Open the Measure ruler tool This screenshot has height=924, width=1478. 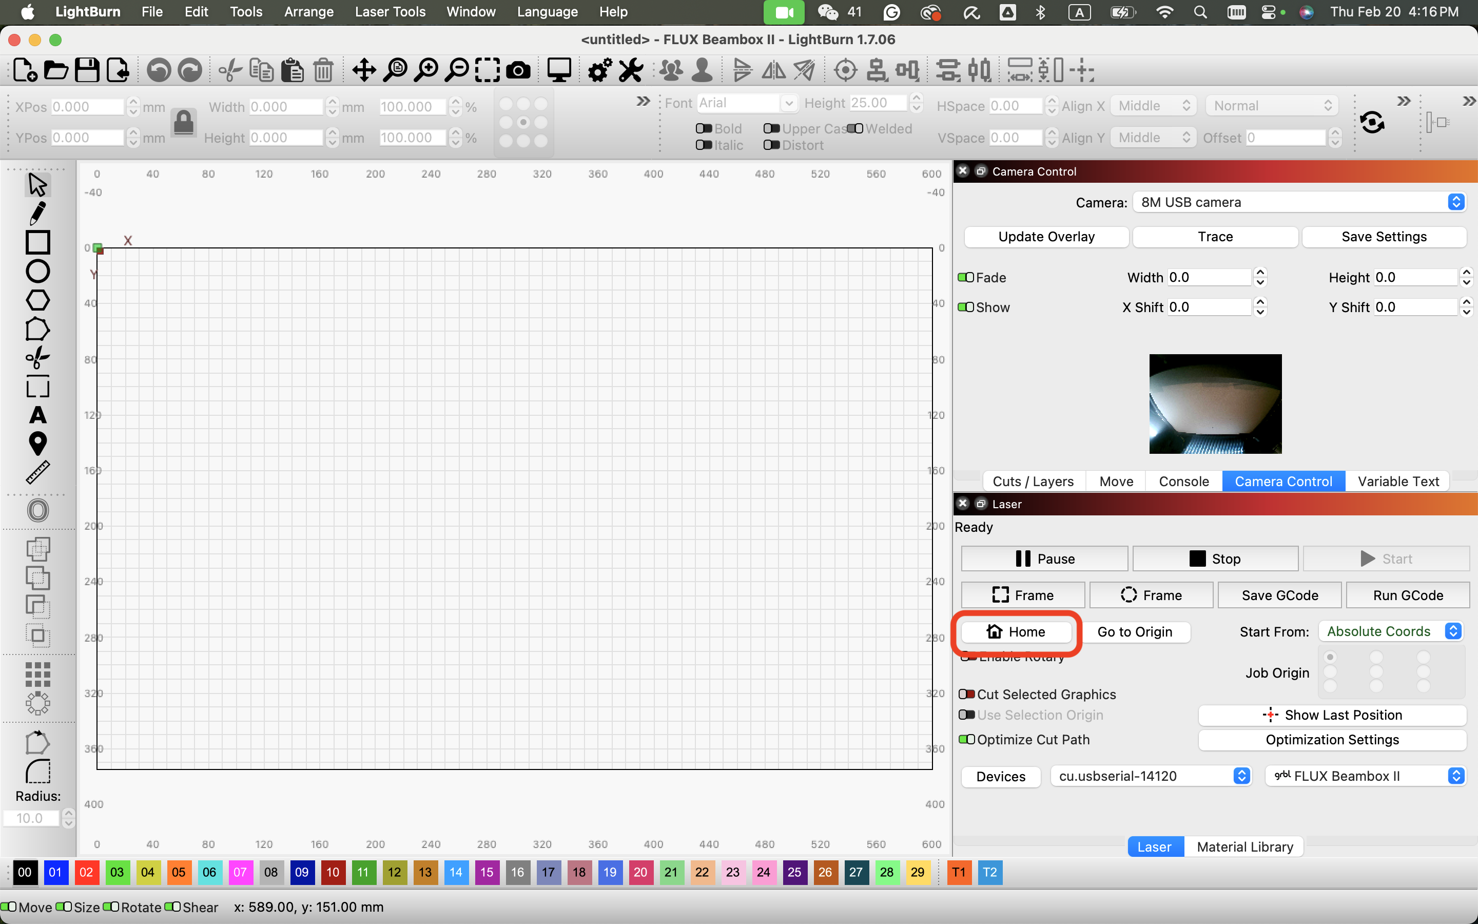click(x=37, y=472)
